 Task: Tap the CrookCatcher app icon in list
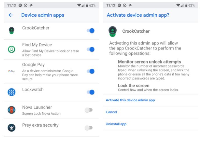pos(11,31)
